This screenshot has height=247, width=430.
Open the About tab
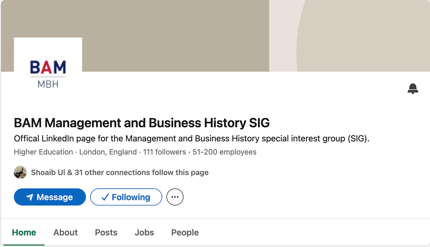66,233
